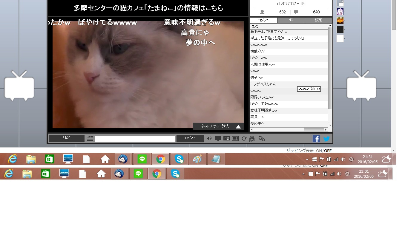Select comment 素敵////
This screenshot has width=408, height=229.
(289, 51)
